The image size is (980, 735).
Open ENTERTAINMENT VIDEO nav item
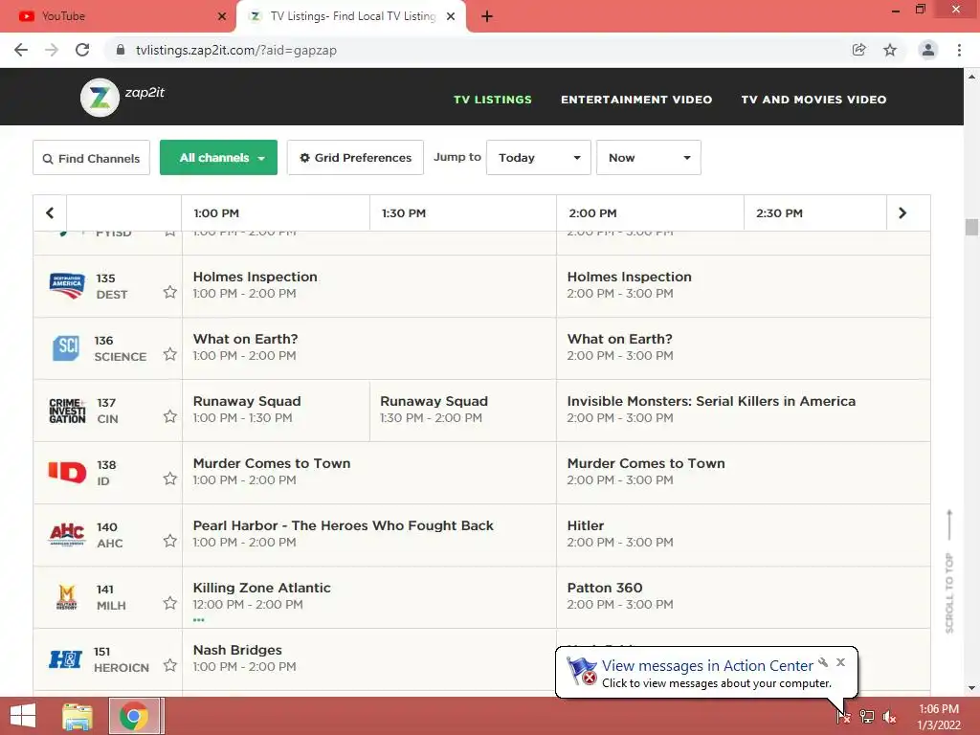point(636,100)
